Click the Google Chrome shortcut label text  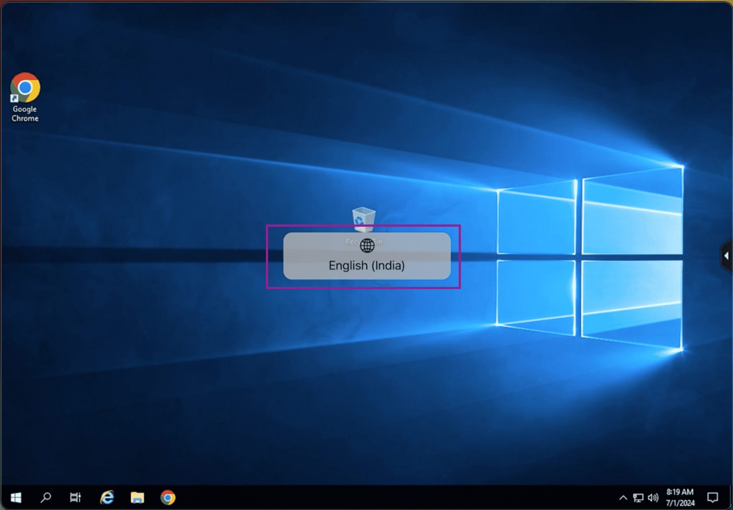25,114
